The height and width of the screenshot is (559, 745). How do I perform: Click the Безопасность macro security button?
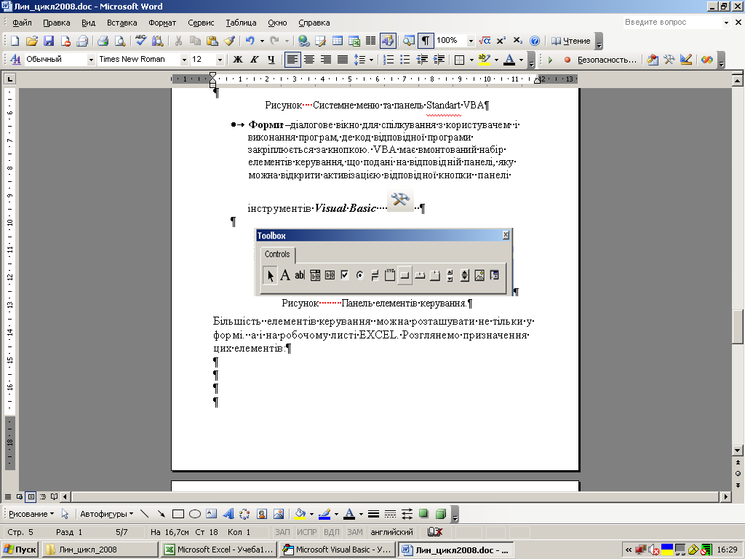click(x=607, y=60)
